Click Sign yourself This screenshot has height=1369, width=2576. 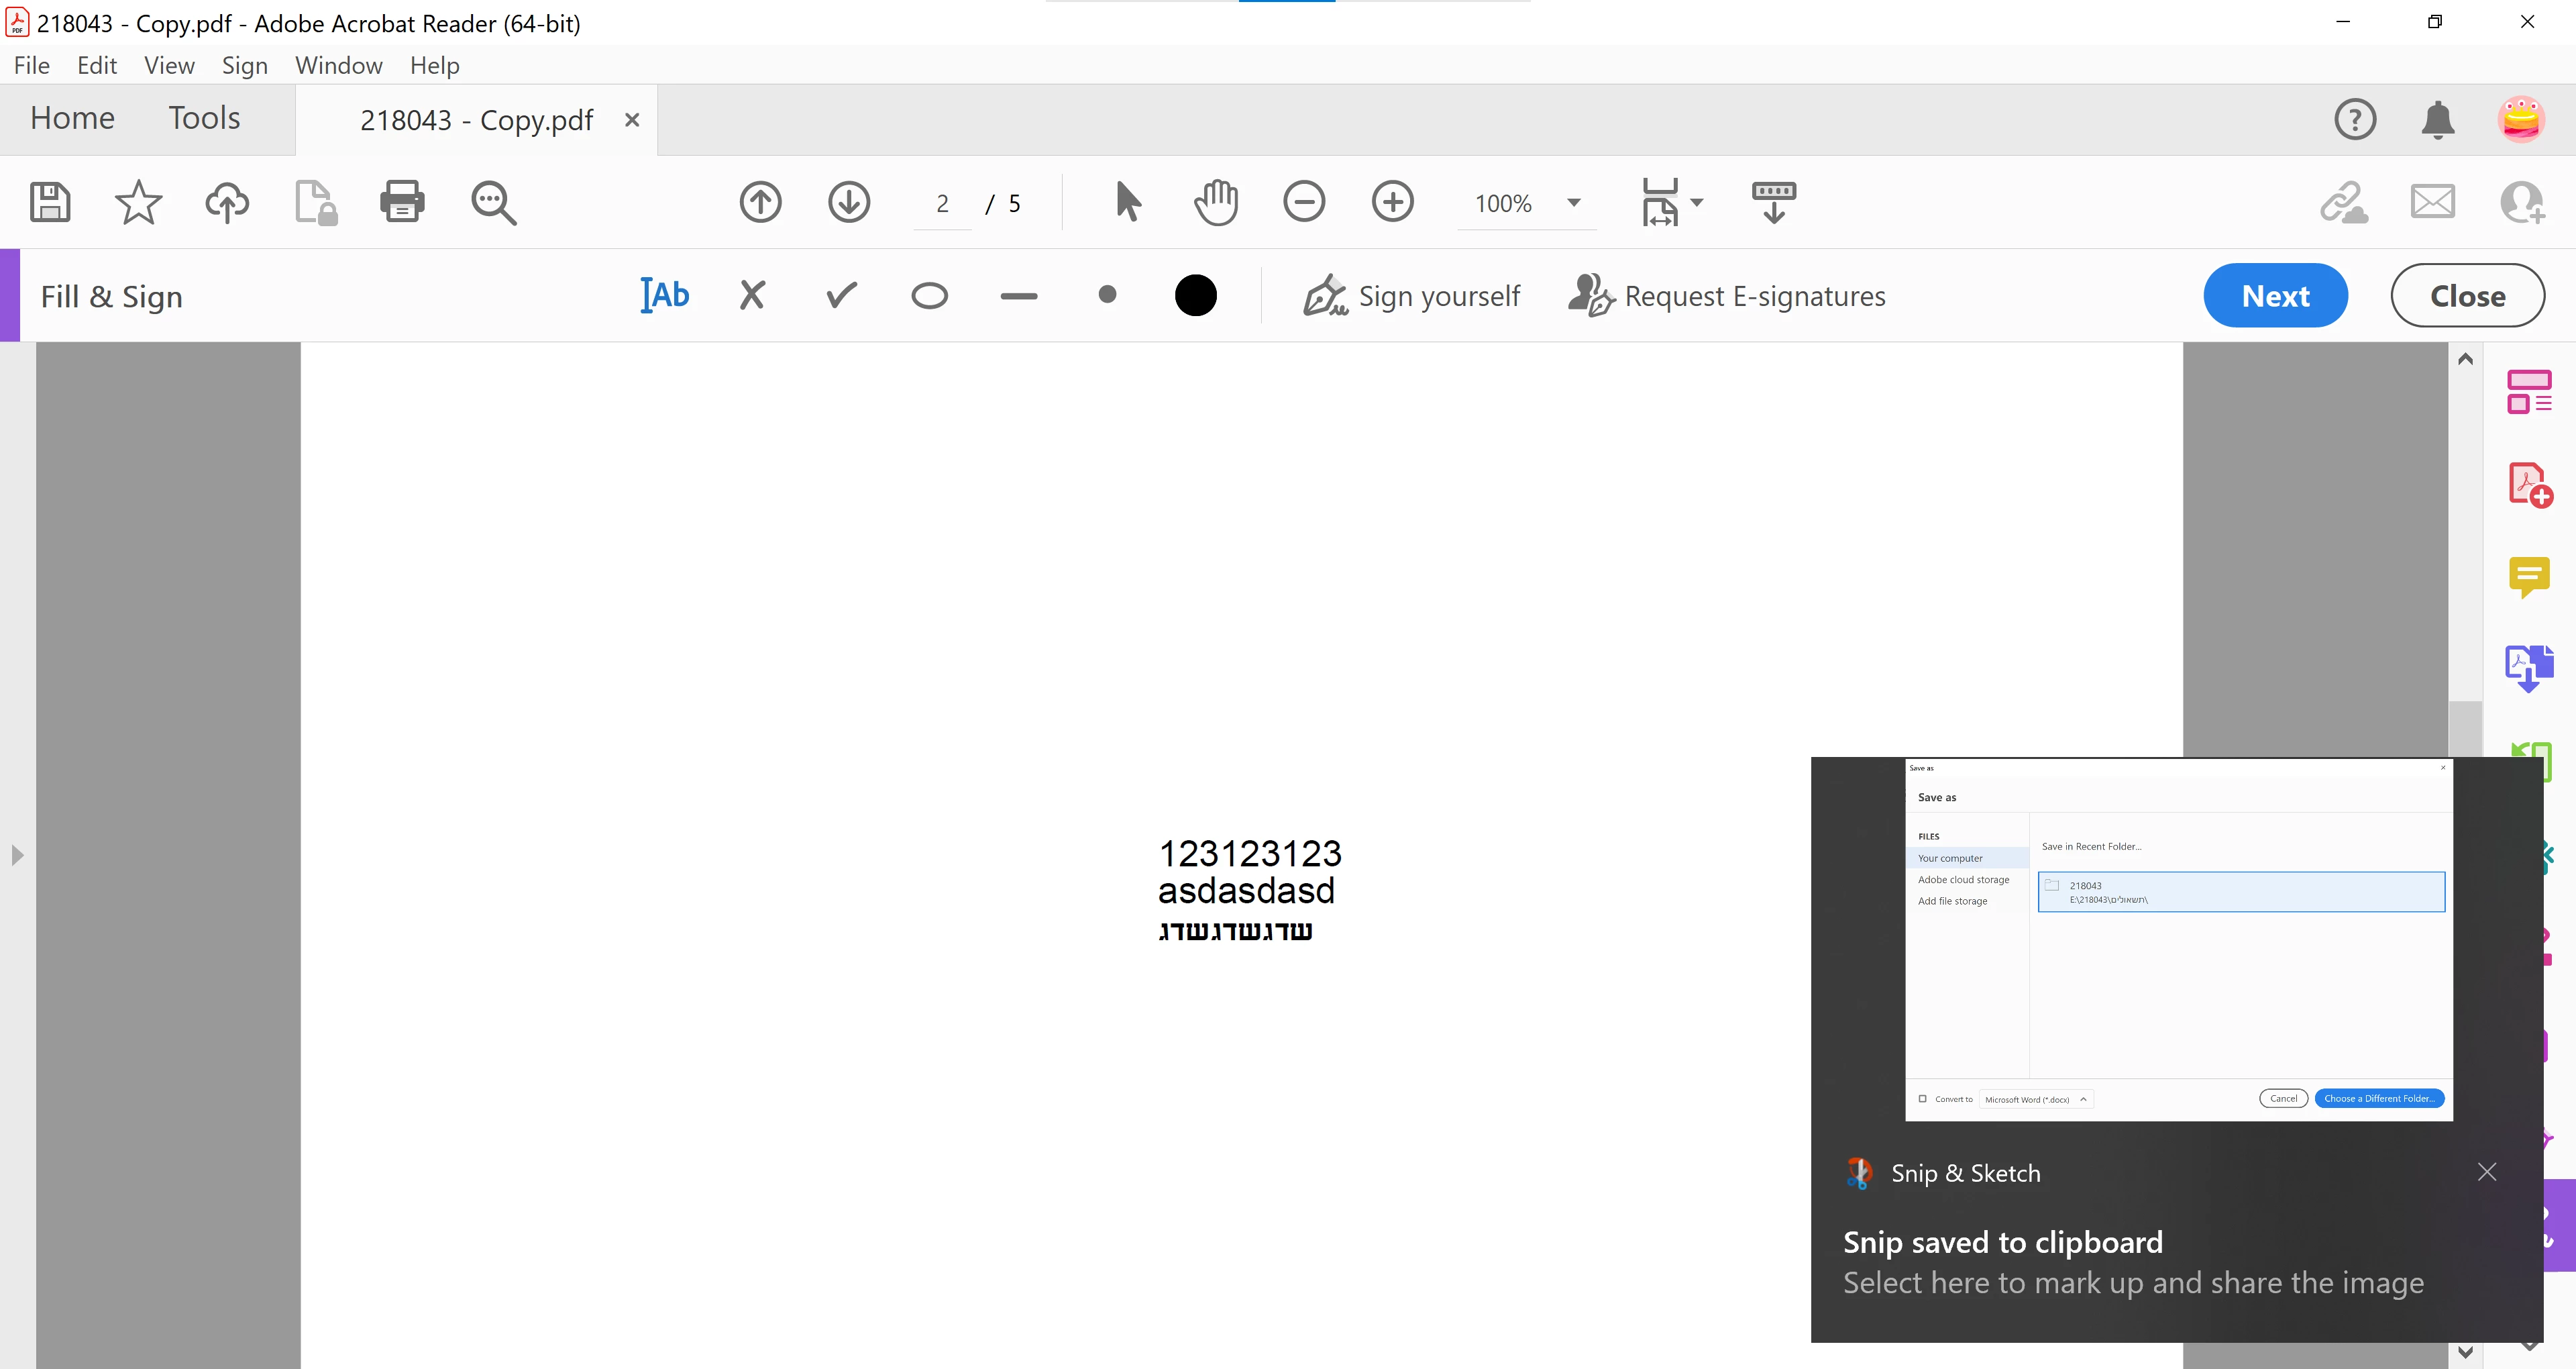click(1412, 295)
